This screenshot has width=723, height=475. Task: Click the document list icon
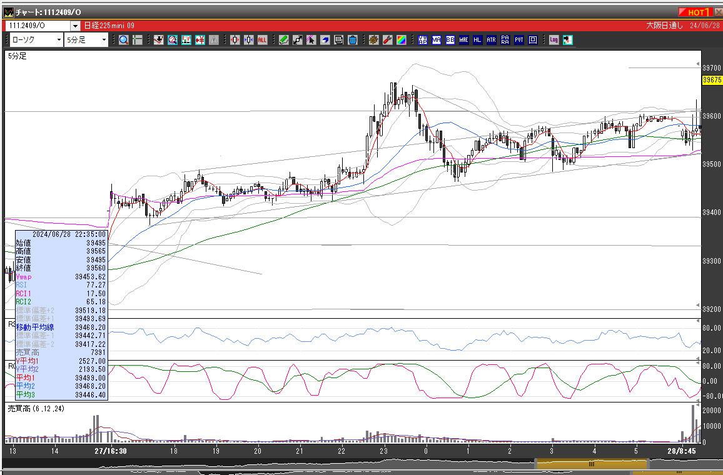pyautogui.click(x=339, y=40)
